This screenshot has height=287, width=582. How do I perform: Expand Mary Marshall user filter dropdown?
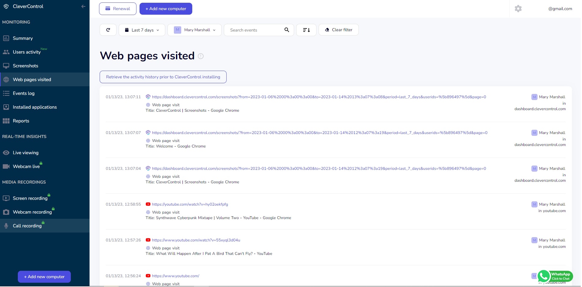tap(194, 30)
